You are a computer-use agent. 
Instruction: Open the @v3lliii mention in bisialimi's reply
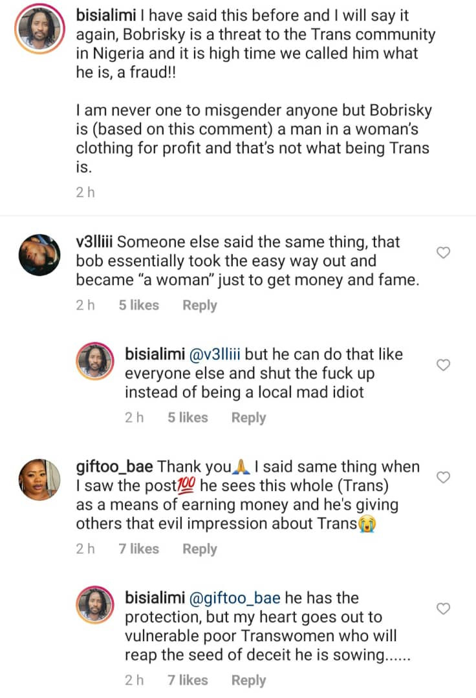coord(216,354)
